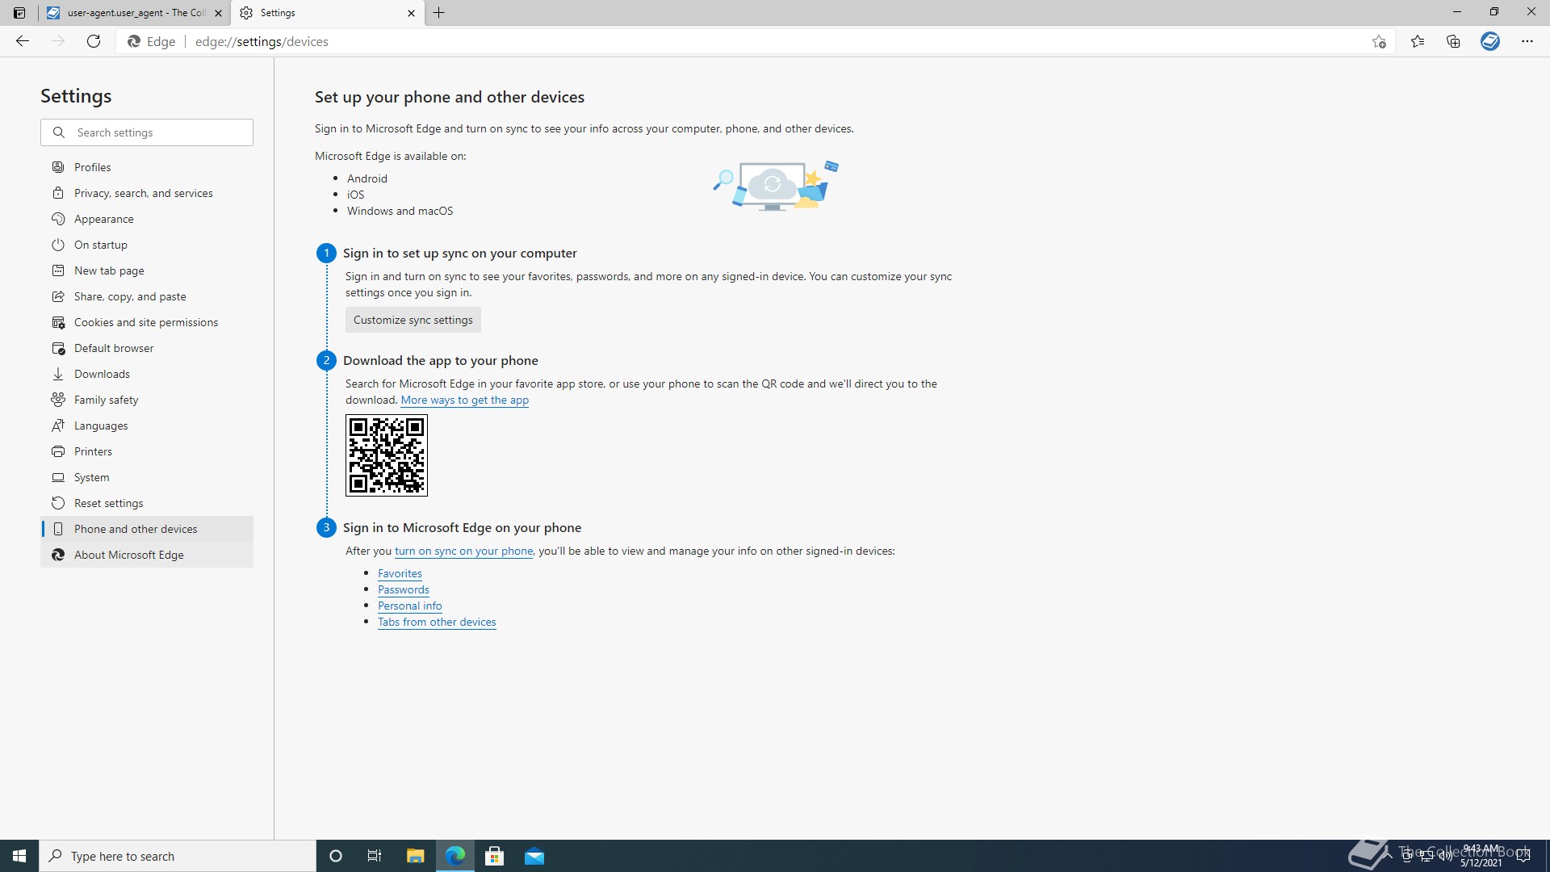Click the Tabs from other devices link
The height and width of the screenshot is (872, 1550).
pos(437,622)
